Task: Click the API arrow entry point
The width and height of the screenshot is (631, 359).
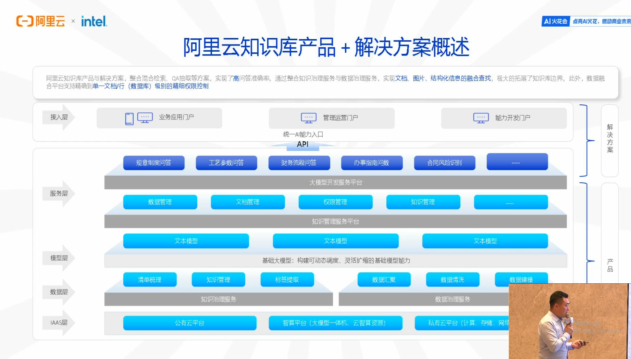Action: coord(302,144)
